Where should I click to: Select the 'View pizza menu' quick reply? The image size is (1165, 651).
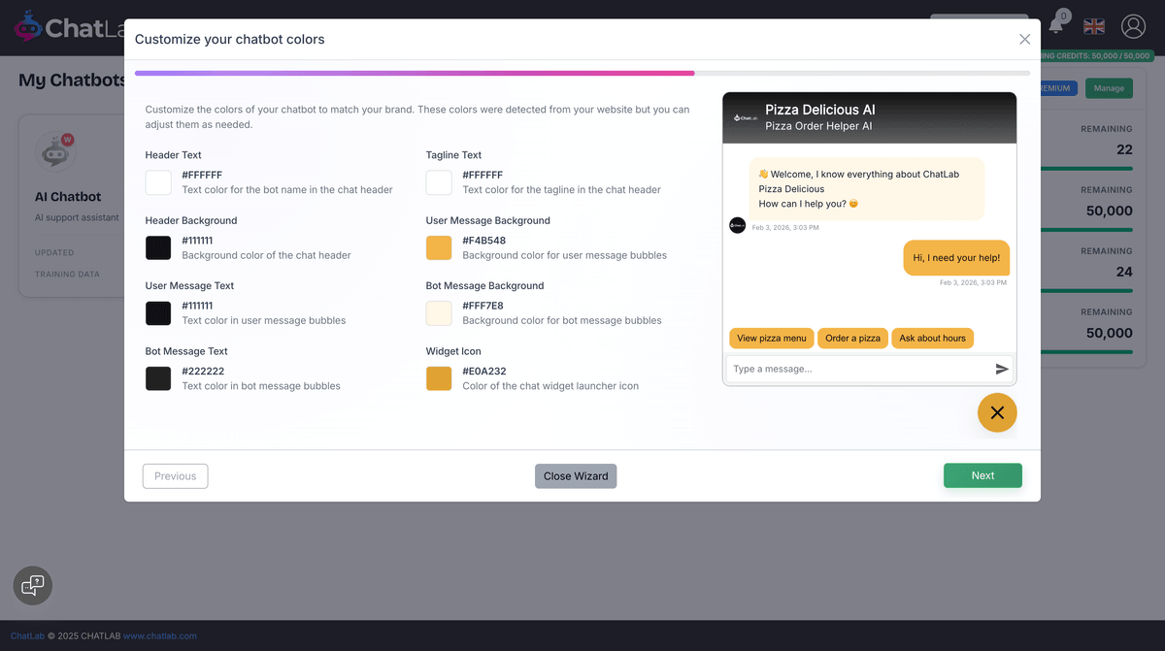tap(772, 338)
